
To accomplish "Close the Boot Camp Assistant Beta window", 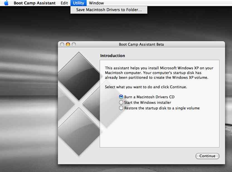I will (62, 44).
